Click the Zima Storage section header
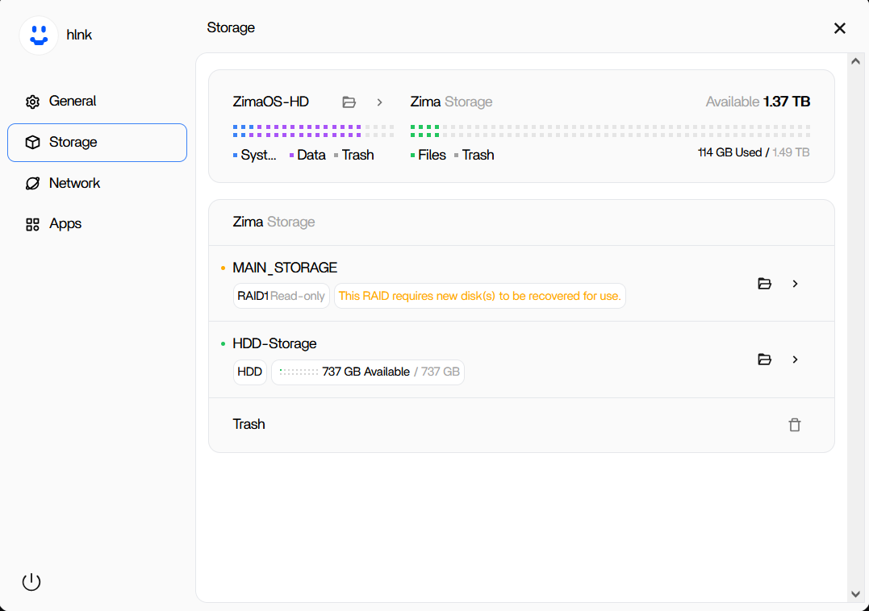Image resolution: width=869 pixels, height=611 pixels. pyautogui.click(x=274, y=222)
